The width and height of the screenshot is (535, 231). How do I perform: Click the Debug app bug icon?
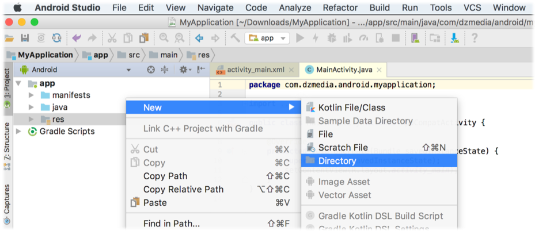[x=331, y=38]
